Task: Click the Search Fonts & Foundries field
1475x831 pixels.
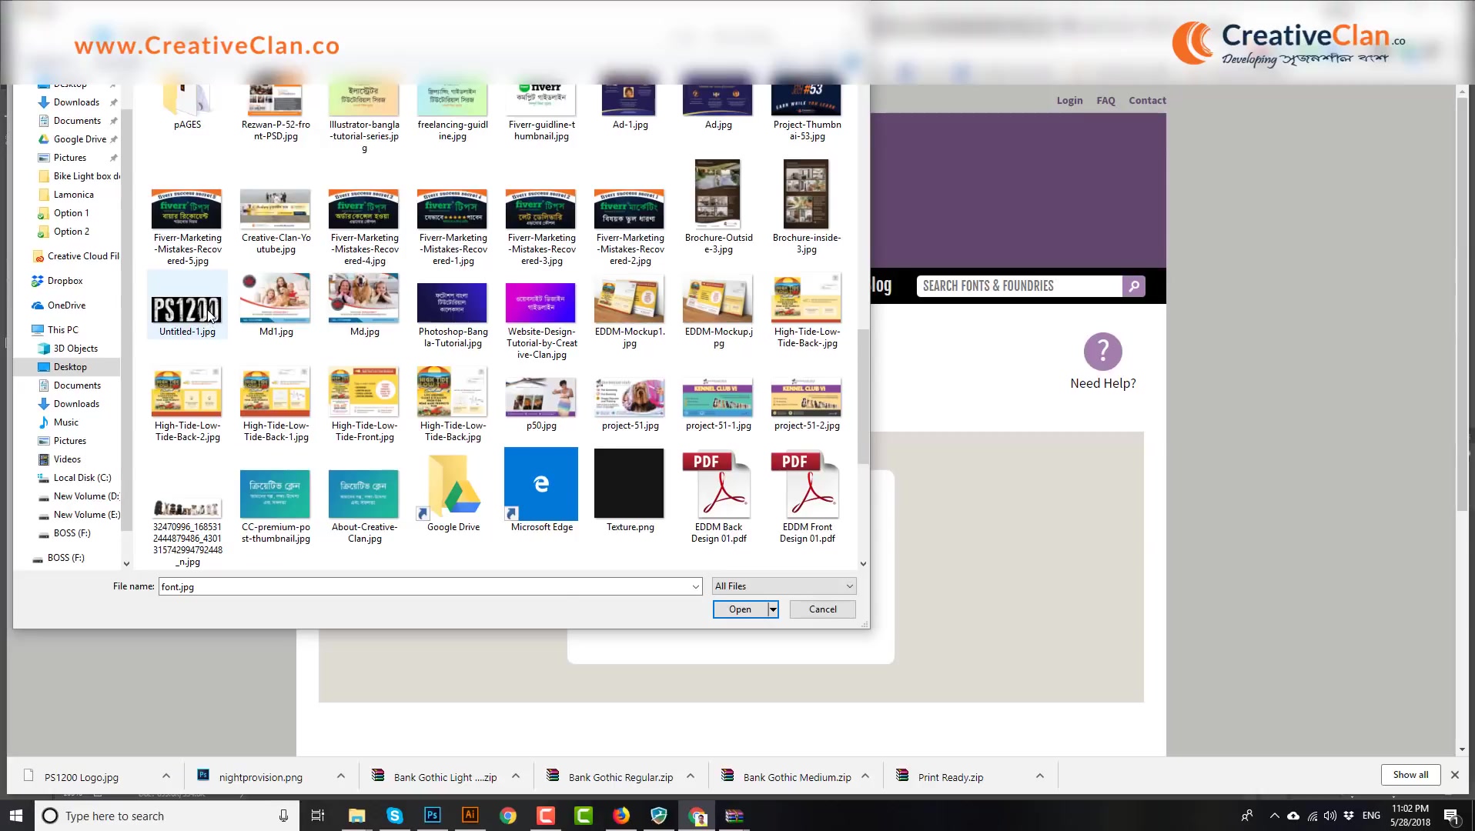Action: [1018, 286]
